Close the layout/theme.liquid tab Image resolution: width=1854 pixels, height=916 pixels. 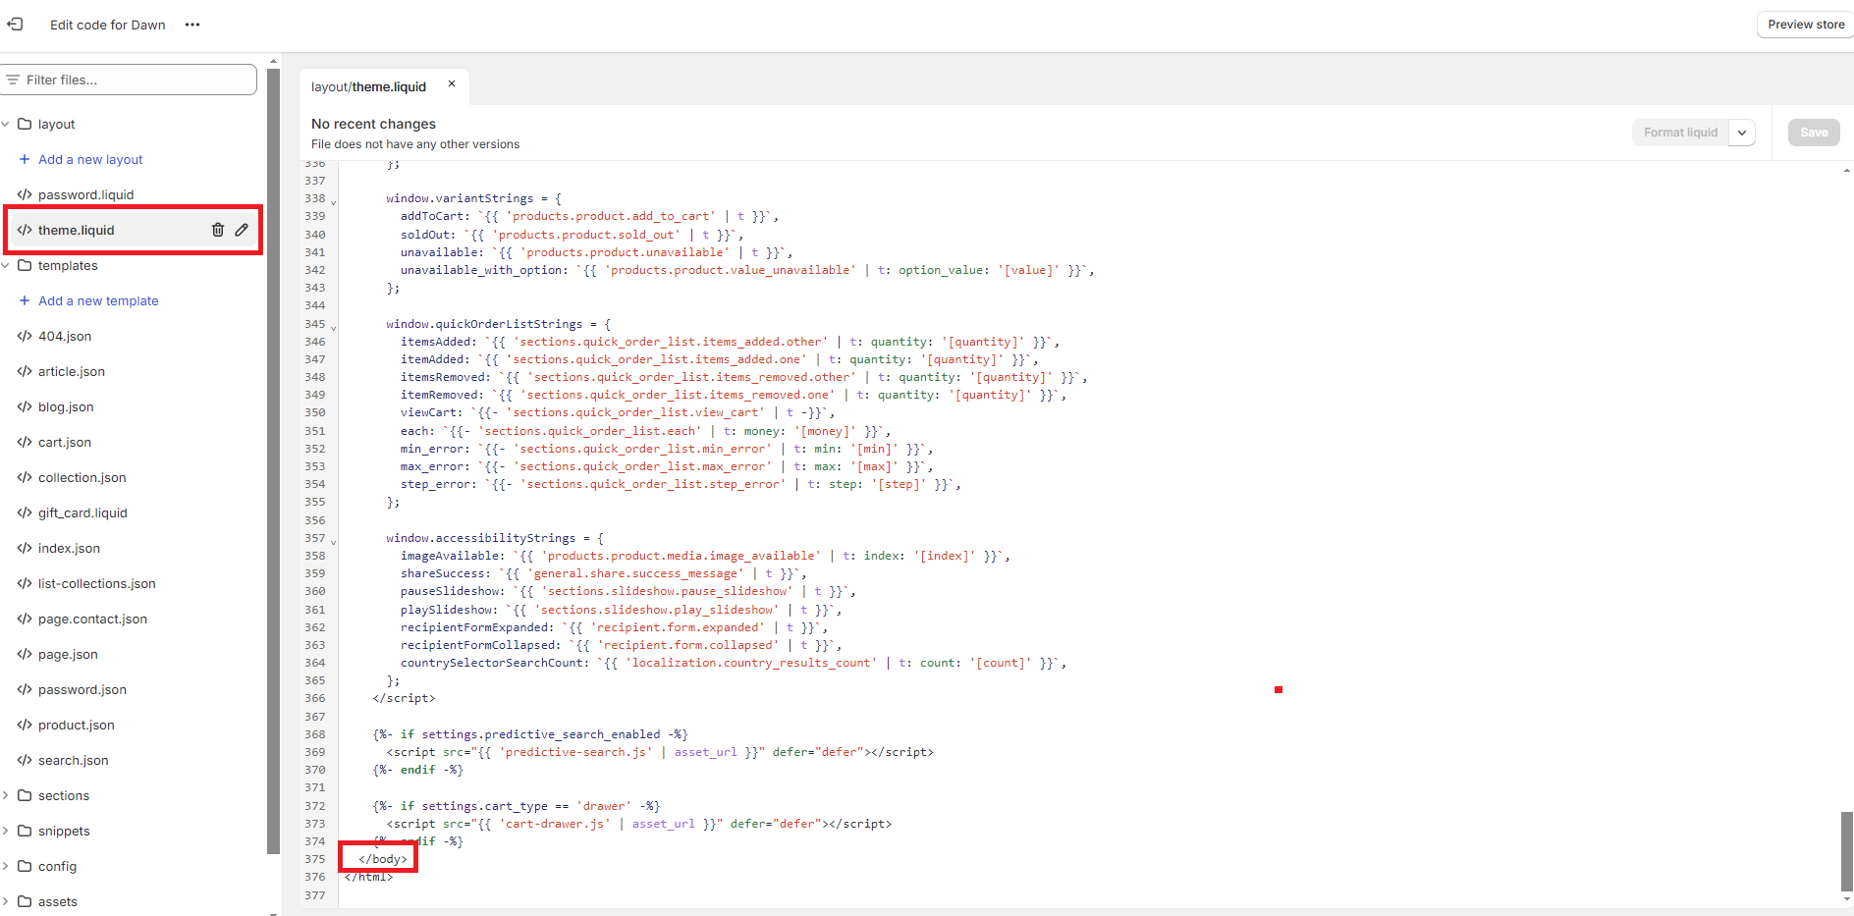click(x=452, y=84)
